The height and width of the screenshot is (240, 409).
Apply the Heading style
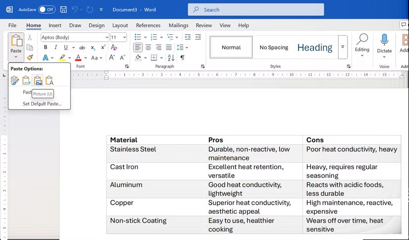pos(314,48)
